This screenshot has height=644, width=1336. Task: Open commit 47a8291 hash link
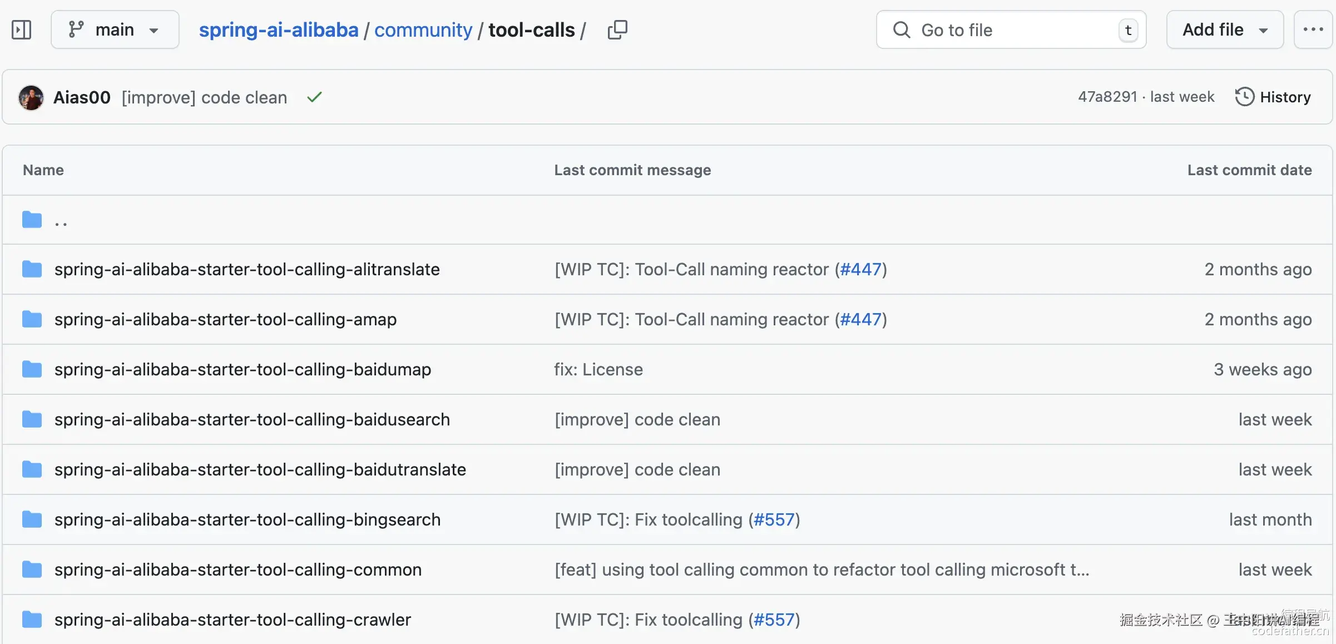click(1107, 97)
